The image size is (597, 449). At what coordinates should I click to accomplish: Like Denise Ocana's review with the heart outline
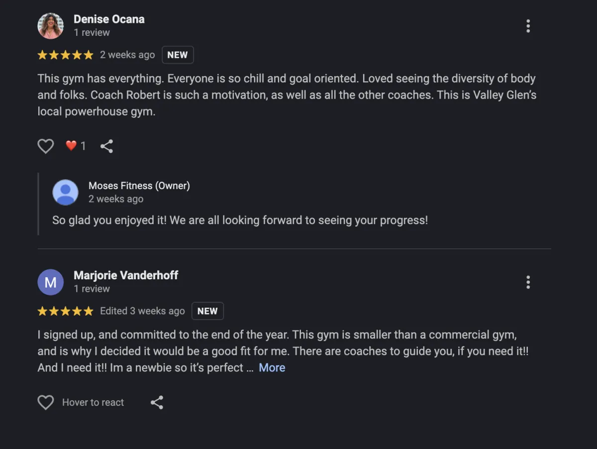click(x=46, y=146)
